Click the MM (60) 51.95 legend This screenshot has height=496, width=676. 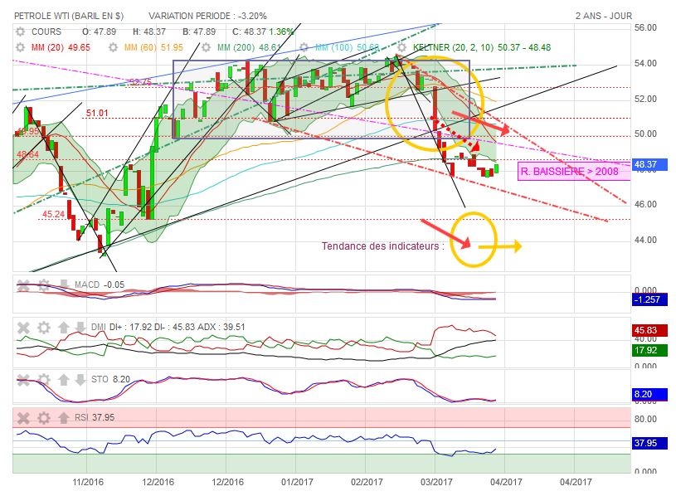[x=153, y=47]
